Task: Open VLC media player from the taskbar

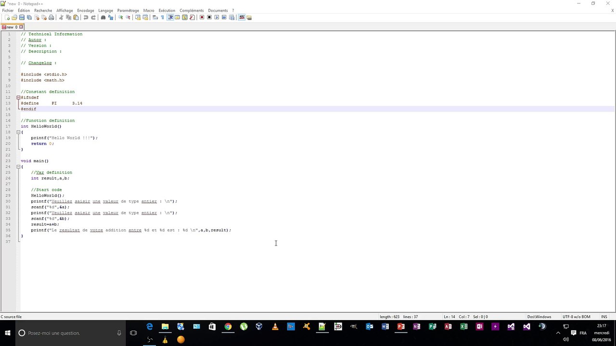Action: pos(275,327)
